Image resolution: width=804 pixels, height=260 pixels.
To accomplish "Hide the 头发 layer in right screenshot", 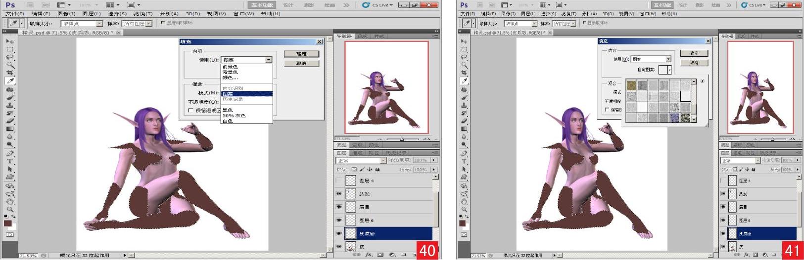I will click(x=723, y=194).
